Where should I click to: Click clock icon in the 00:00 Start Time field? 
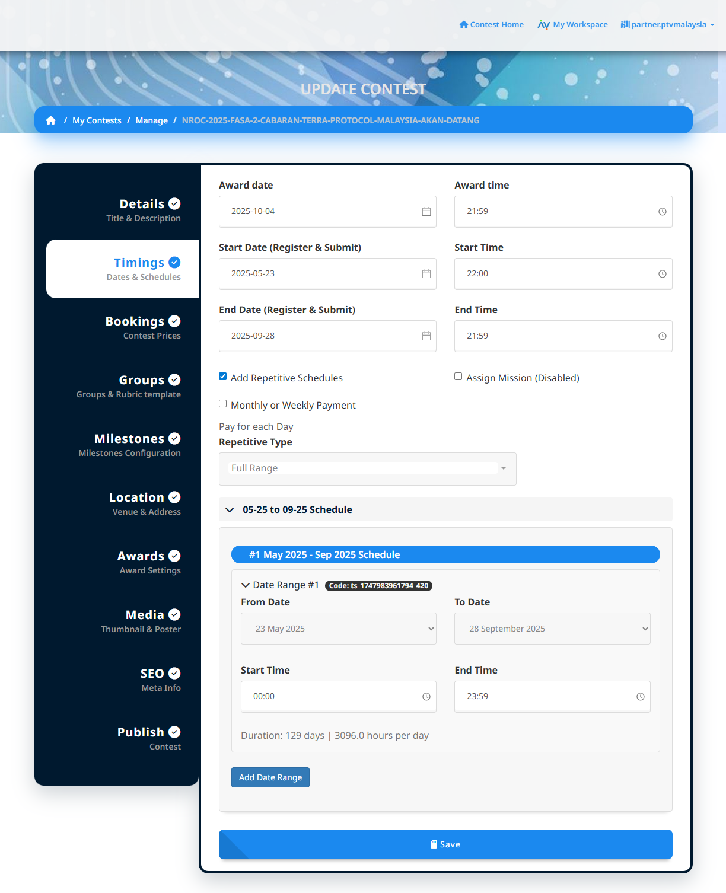[426, 697]
